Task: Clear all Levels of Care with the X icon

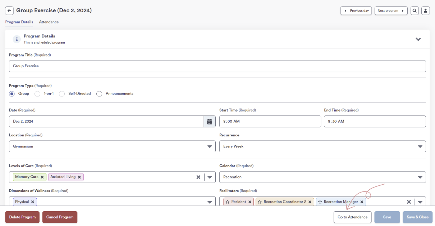Action: tap(198, 177)
